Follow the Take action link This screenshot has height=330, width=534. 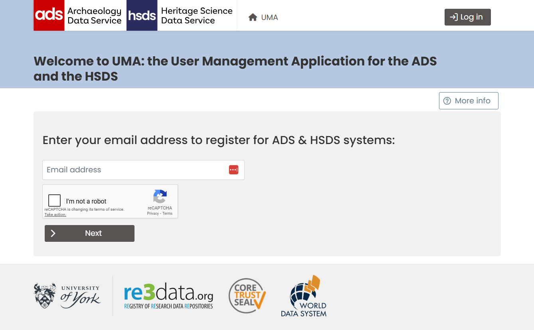pos(55,214)
